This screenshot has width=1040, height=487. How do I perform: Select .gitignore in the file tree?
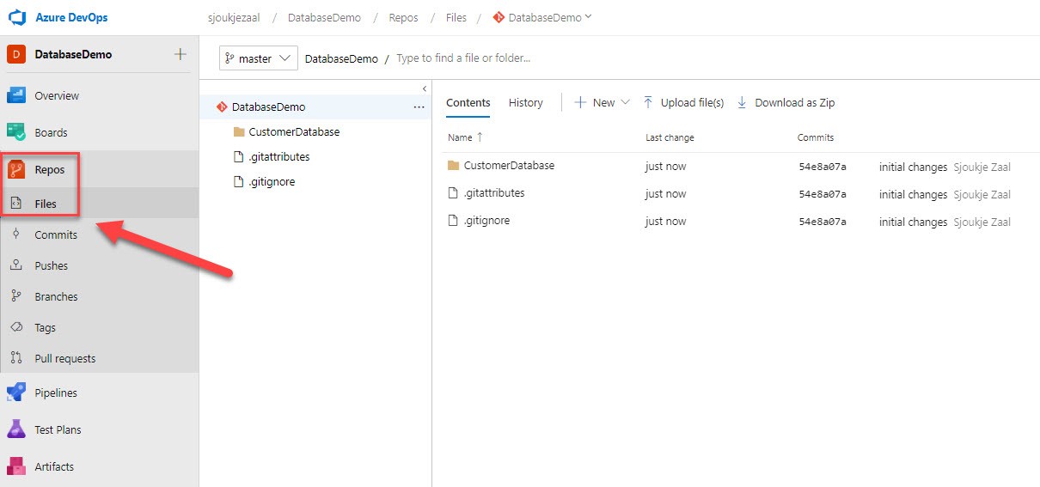point(272,181)
